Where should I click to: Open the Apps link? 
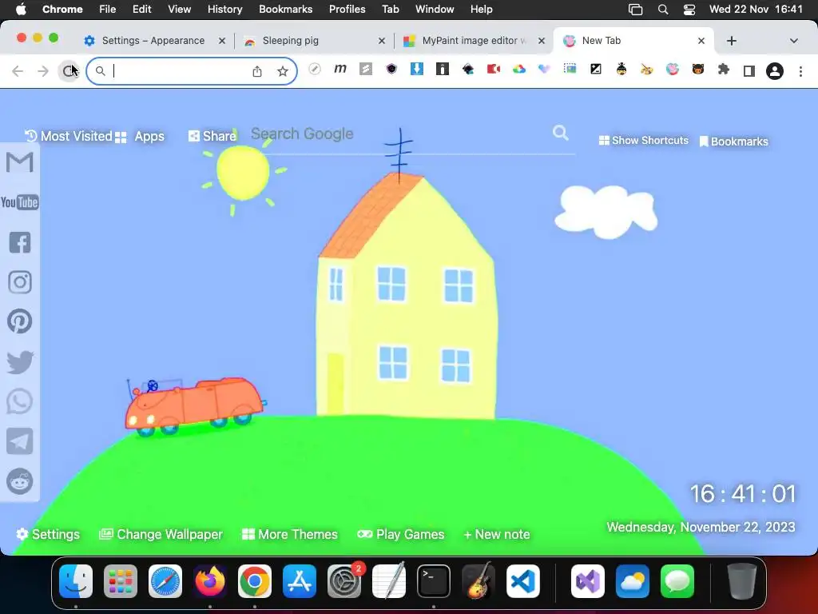point(139,137)
